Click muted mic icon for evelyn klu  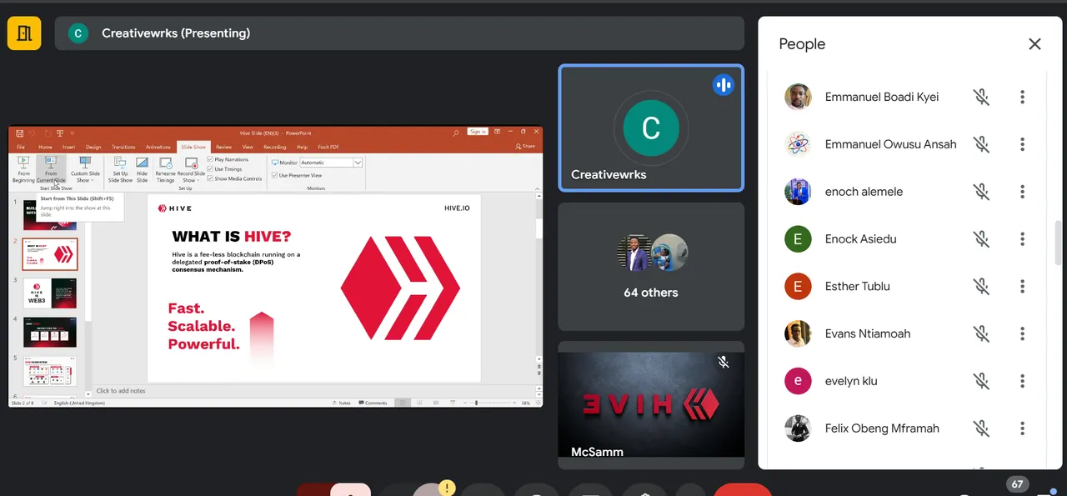(982, 381)
